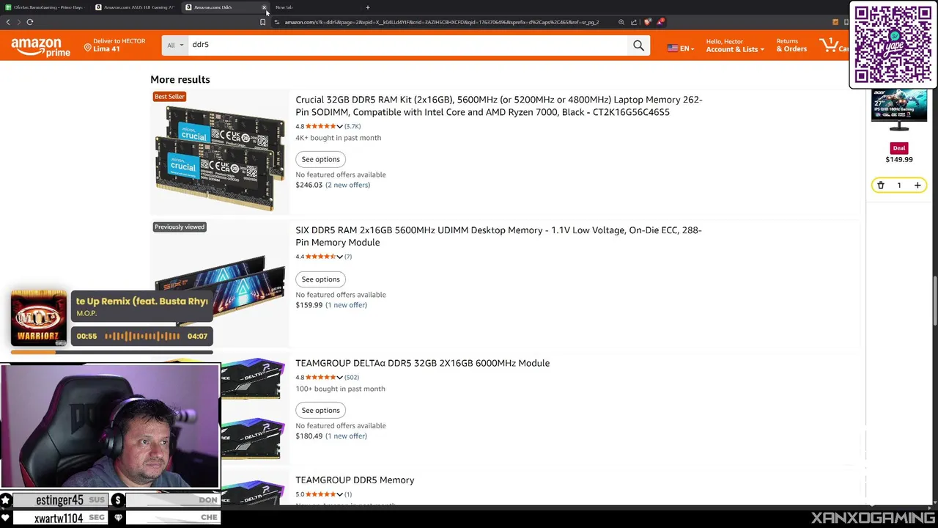Expand Account & Lists menu
Image resolution: width=938 pixels, height=528 pixels.
click(x=735, y=45)
